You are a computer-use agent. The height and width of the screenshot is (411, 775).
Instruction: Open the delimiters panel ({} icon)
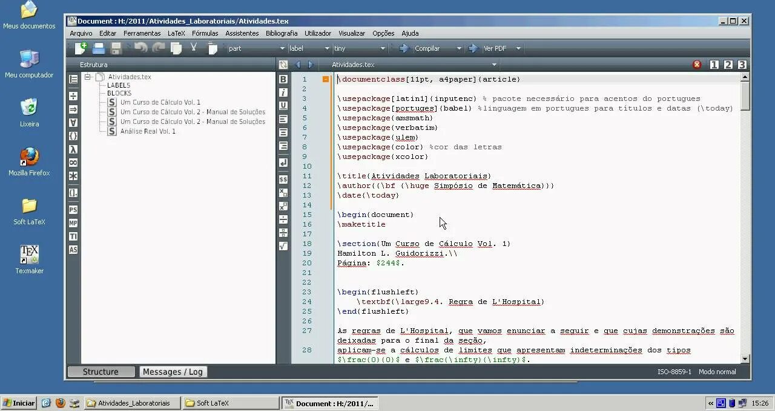click(73, 136)
